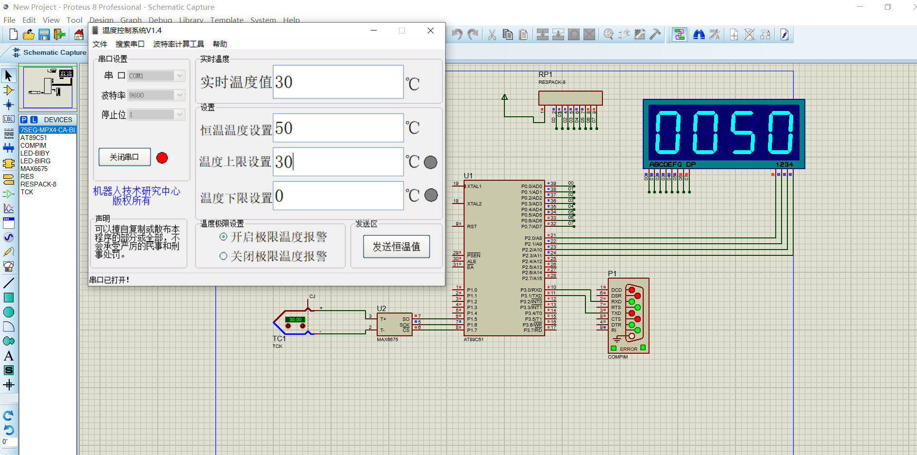Open Search and Tag with the binoculars icon

coord(699,34)
